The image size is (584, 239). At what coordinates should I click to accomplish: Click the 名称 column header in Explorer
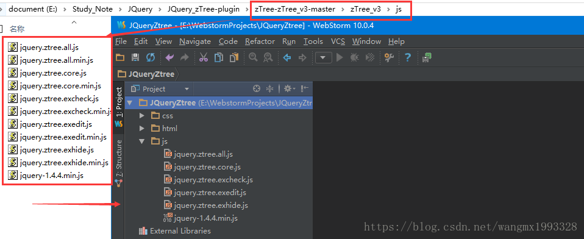(x=17, y=29)
